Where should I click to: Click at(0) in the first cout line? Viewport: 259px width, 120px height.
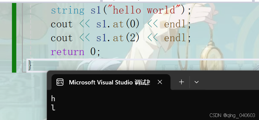[x=126, y=24]
